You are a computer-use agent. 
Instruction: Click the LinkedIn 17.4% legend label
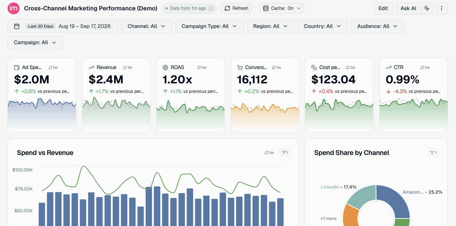[x=338, y=187]
